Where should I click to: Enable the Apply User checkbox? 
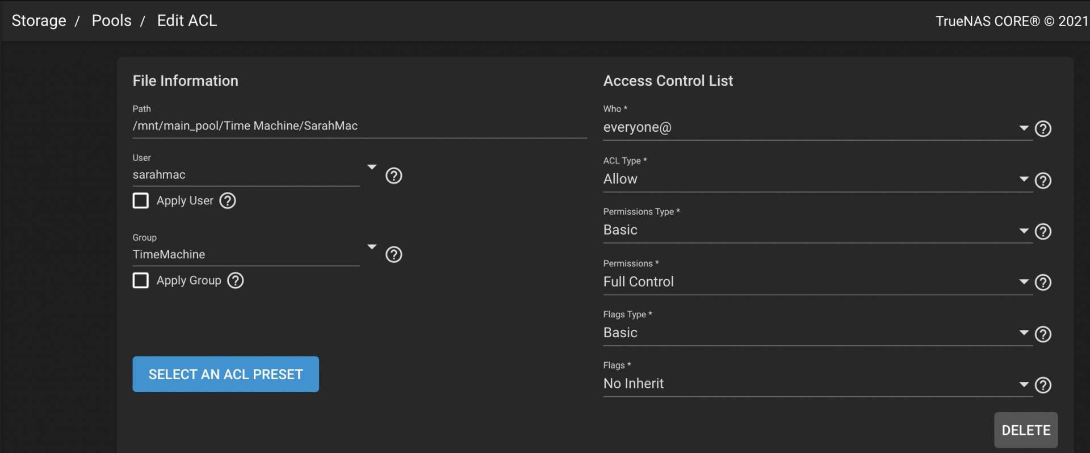[141, 201]
